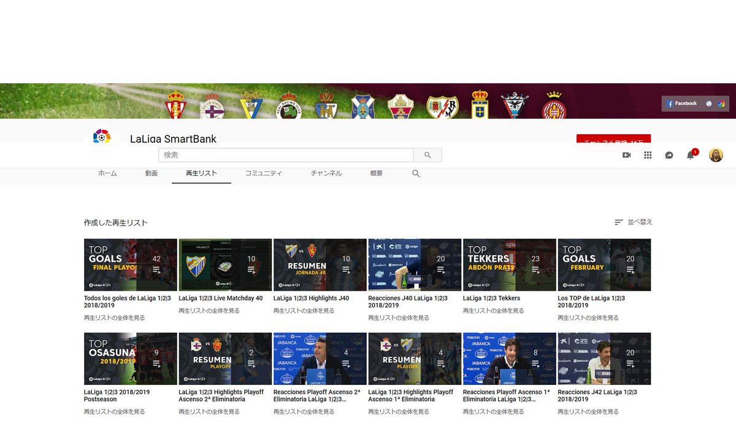Open the 並べ替え sort menu
This screenshot has height=423, width=736.
tap(634, 222)
